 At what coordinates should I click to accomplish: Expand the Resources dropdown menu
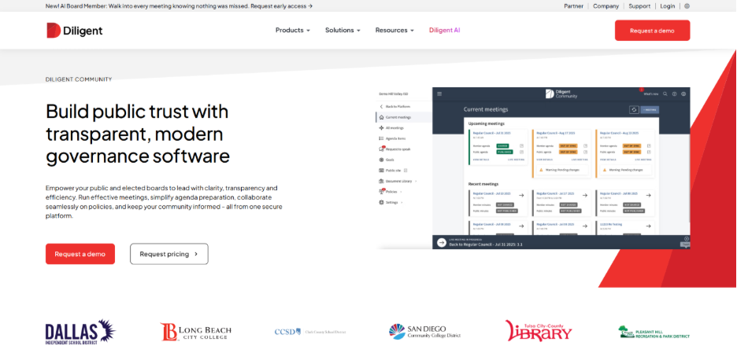pyautogui.click(x=394, y=30)
